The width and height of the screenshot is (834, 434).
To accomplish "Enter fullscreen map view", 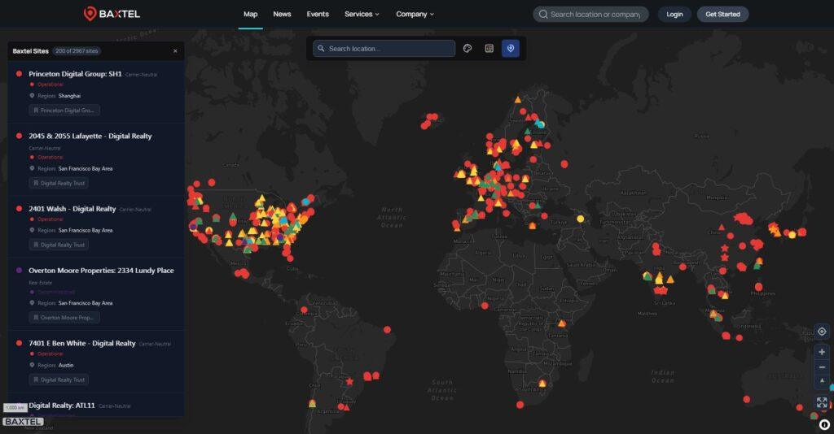I will [822, 402].
